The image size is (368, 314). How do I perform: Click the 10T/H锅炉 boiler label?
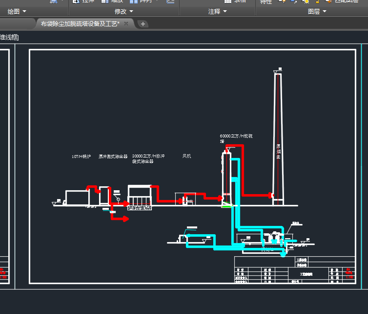pyautogui.click(x=81, y=157)
